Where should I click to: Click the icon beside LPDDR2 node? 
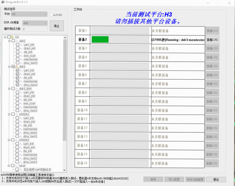16,114
